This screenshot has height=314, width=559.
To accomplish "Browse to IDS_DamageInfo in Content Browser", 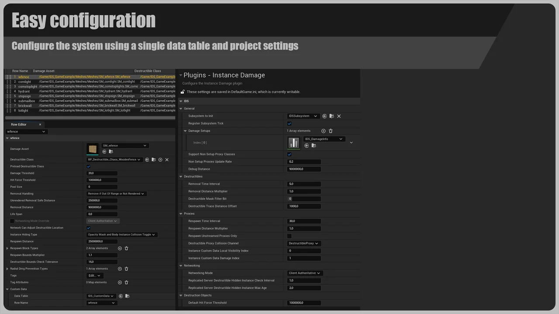I will point(314,146).
